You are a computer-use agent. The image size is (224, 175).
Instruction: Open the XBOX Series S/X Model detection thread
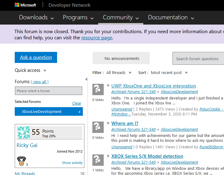(147, 156)
